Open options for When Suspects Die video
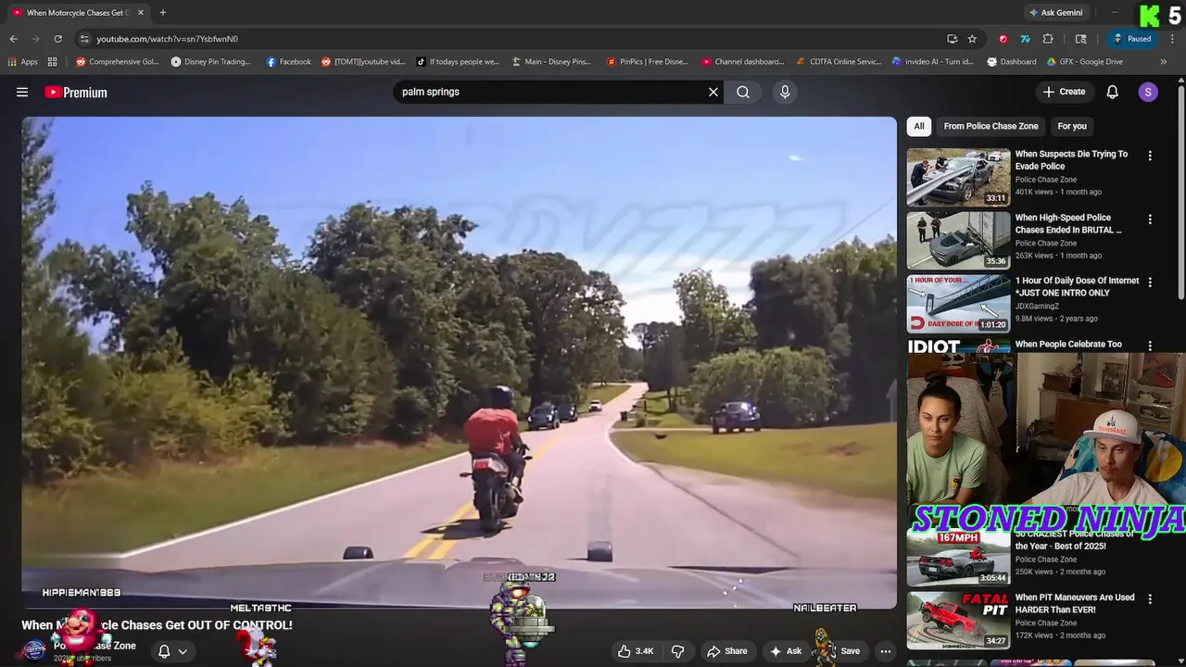The height and width of the screenshot is (667, 1186). [1150, 156]
